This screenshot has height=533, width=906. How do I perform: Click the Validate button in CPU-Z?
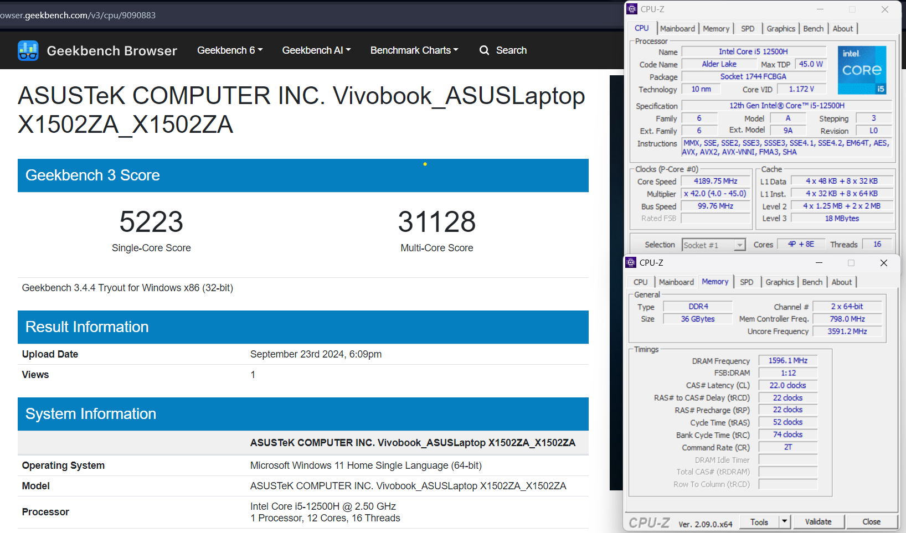pyautogui.click(x=818, y=521)
